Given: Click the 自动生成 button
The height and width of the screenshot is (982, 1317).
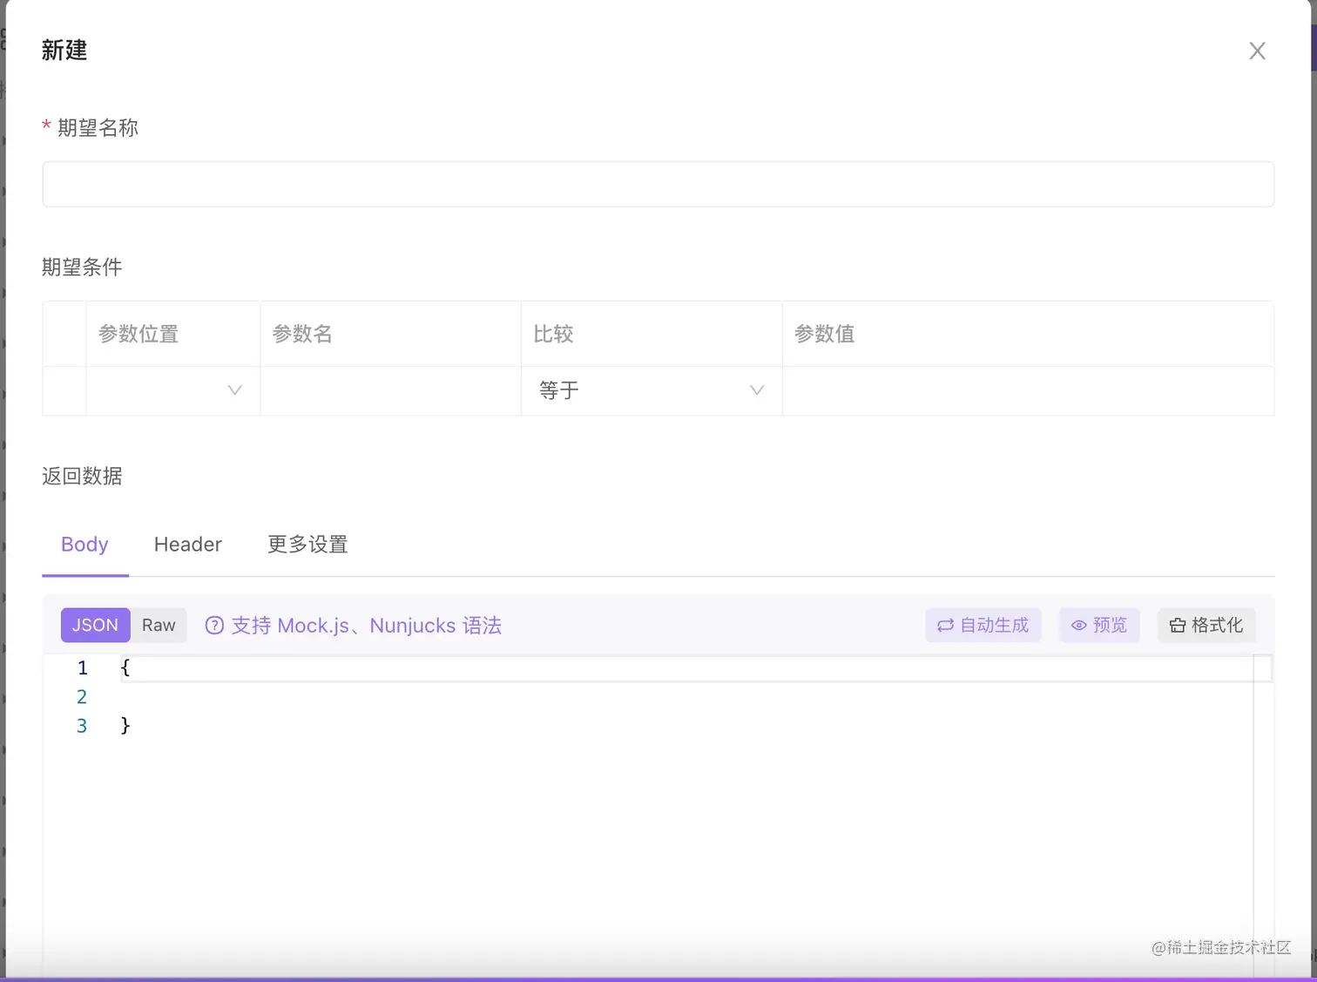Looking at the screenshot, I should [x=983, y=625].
